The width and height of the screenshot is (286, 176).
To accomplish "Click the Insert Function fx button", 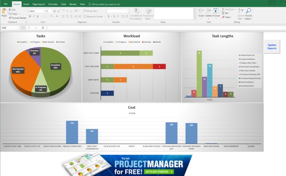I will (x=43, y=28).
